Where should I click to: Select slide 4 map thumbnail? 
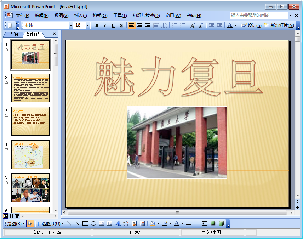tap(30, 154)
